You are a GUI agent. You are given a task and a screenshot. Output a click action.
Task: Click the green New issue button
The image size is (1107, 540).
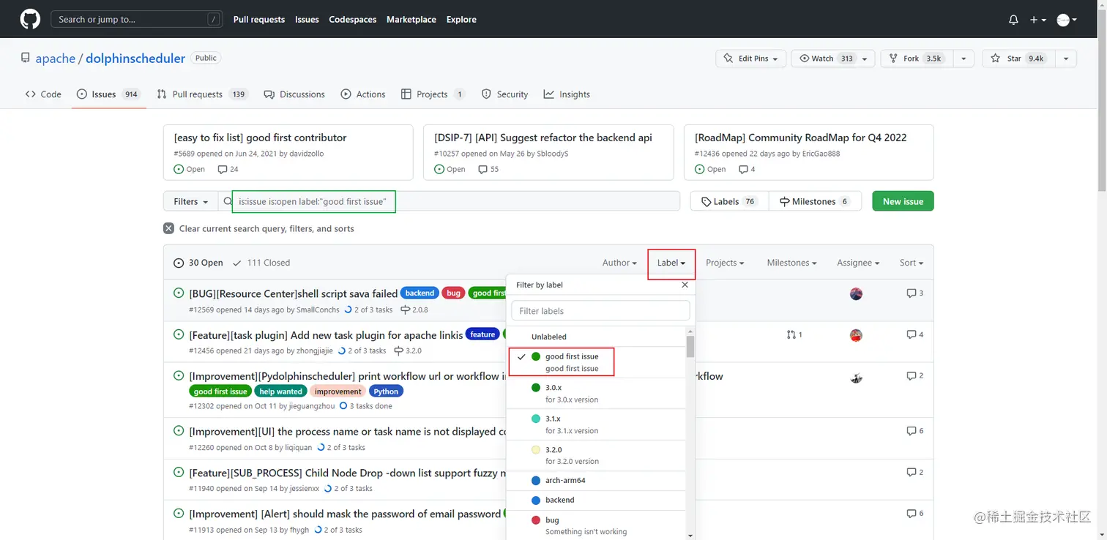tap(903, 201)
